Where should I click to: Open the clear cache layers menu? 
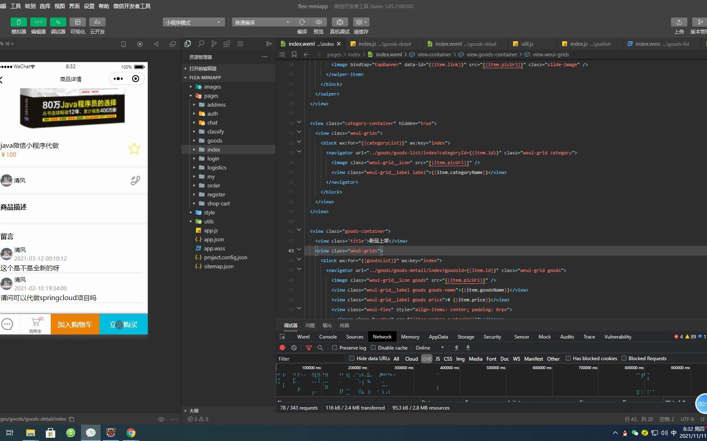[360, 22]
